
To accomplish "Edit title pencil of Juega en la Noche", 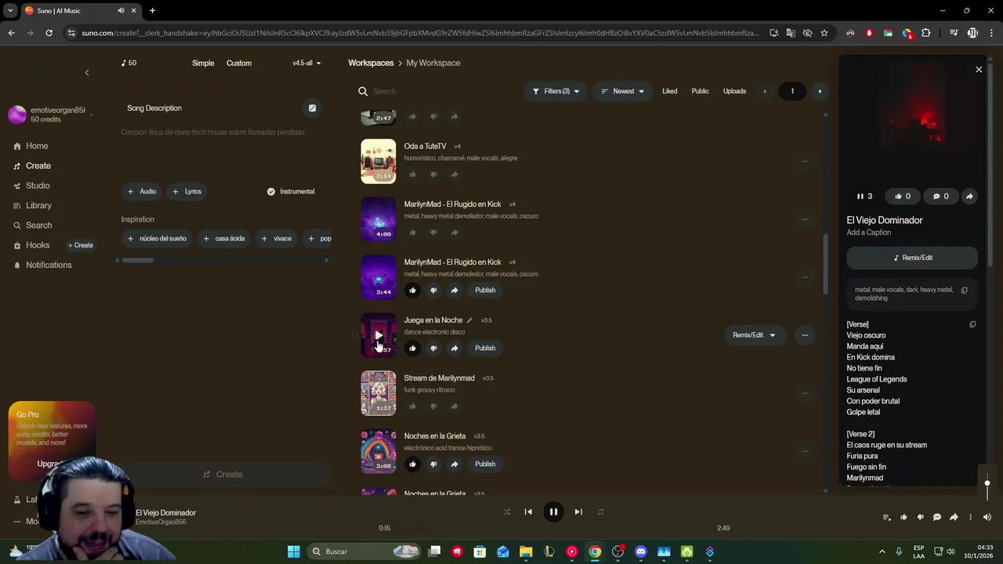I will coord(469,320).
